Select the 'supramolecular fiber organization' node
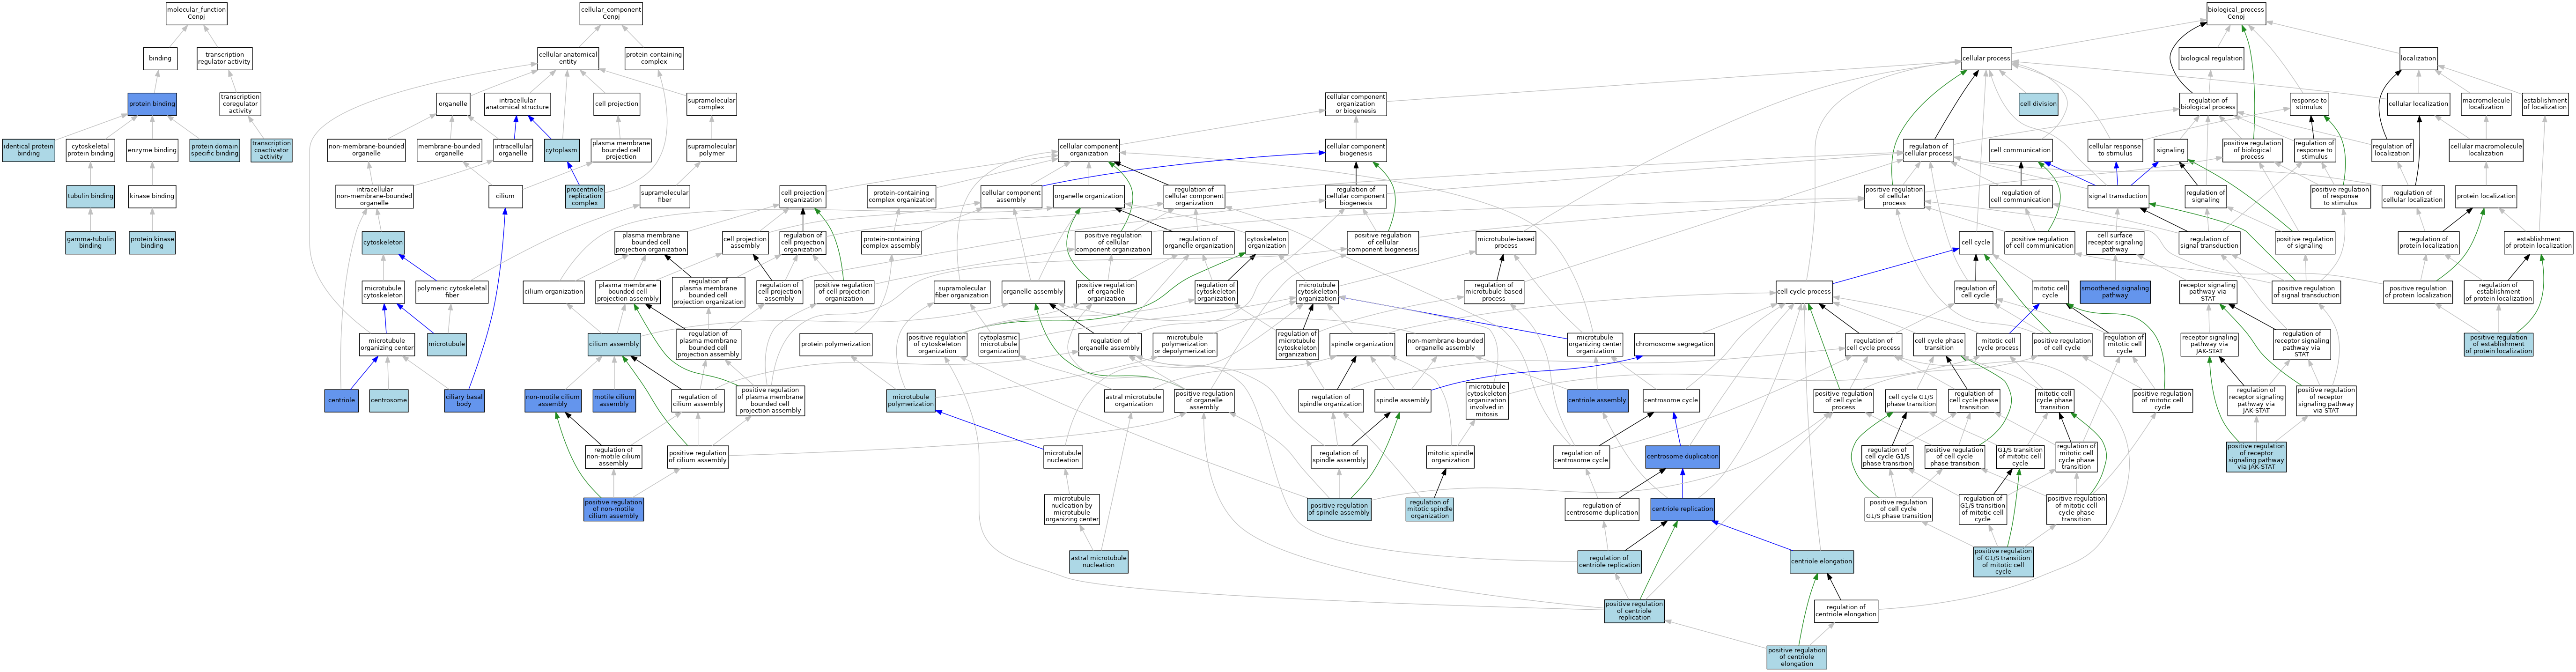Image resolution: width=2576 pixels, height=672 pixels. tap(962, 292)
